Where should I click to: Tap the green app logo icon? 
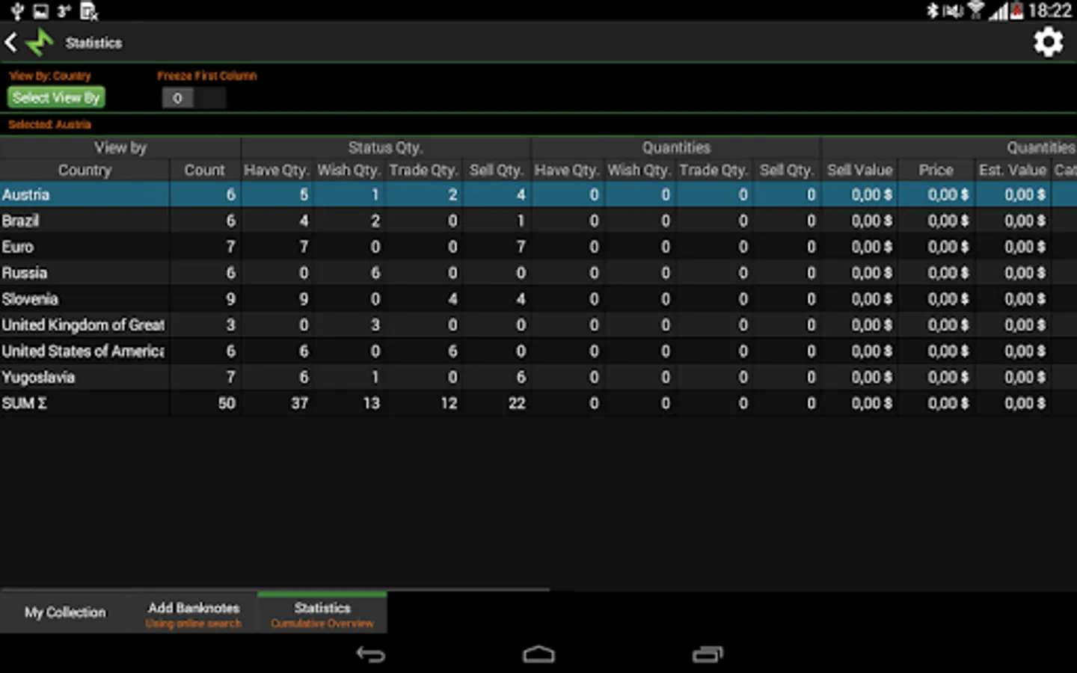pos(40,43)
